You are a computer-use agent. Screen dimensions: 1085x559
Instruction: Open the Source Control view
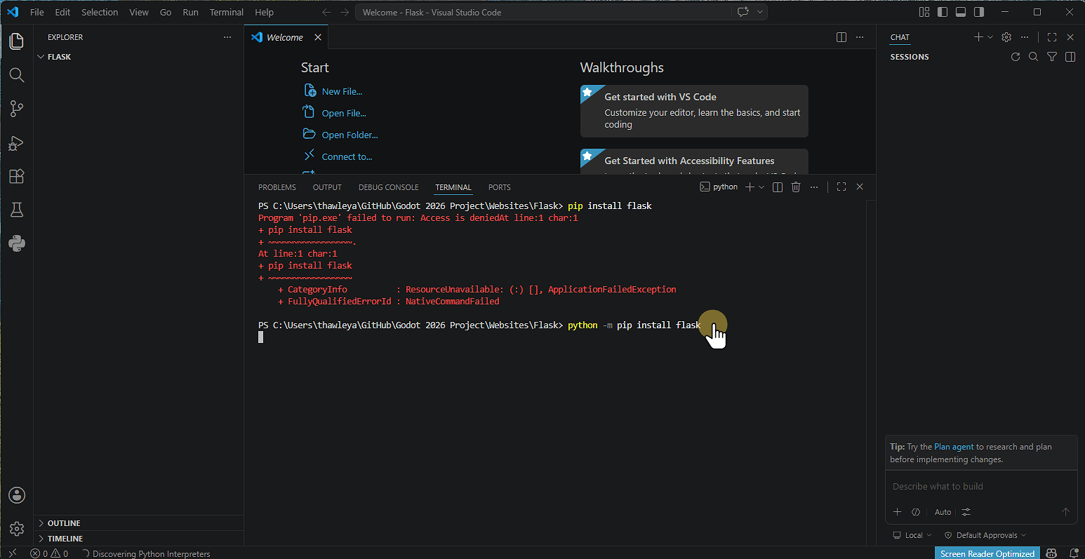tap(17, 108)
